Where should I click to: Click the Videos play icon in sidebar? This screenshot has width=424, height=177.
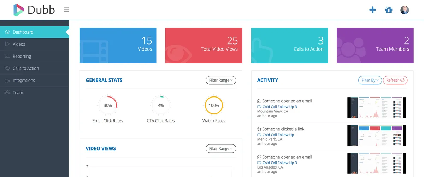pyautogui.click(x=7, y=44)
